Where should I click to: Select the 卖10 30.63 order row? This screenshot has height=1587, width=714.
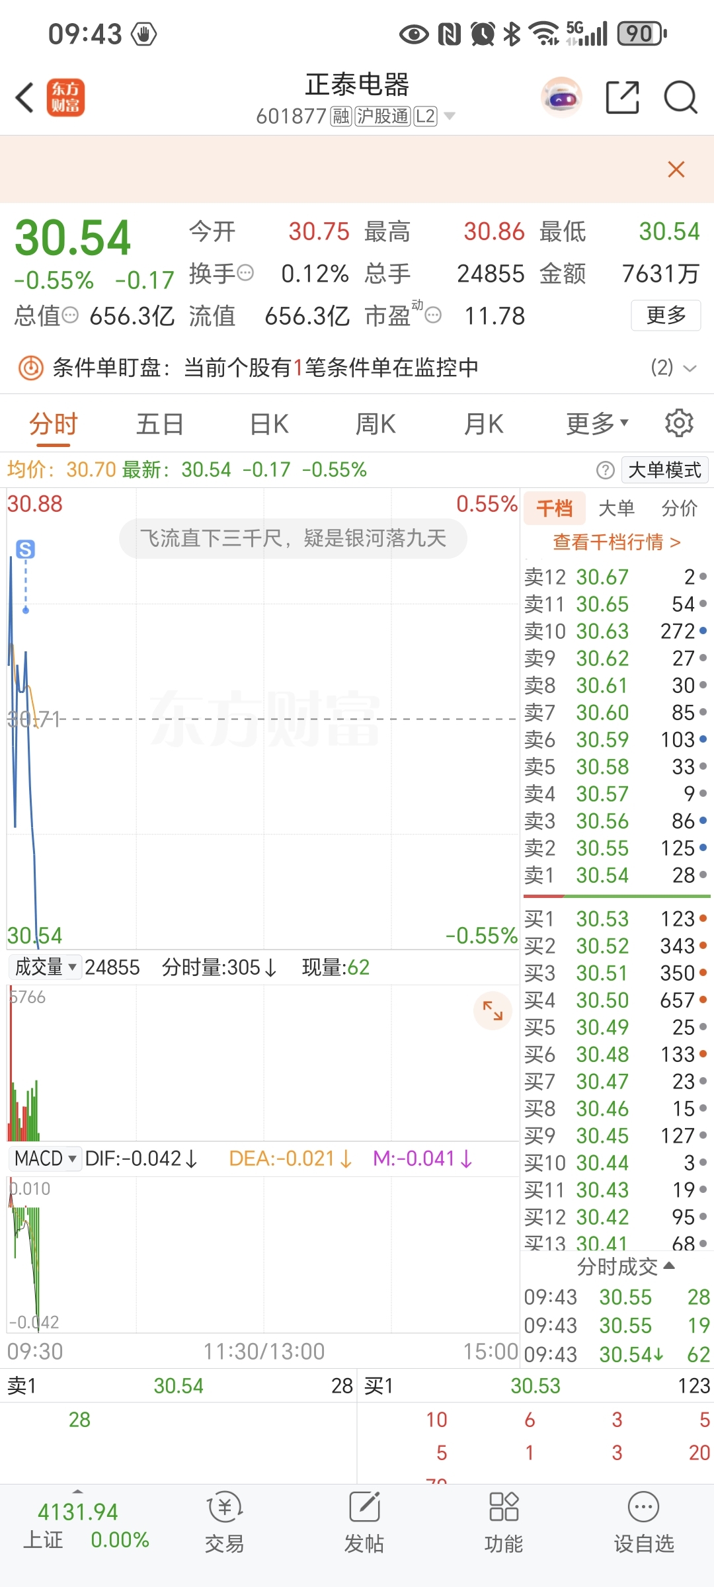615,631
